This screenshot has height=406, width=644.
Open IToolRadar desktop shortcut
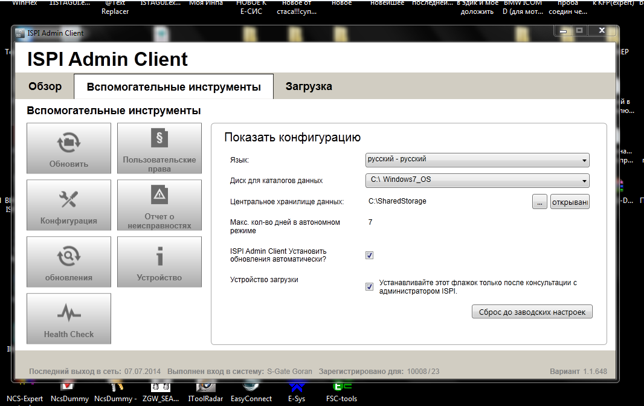(x=205, y=393)
